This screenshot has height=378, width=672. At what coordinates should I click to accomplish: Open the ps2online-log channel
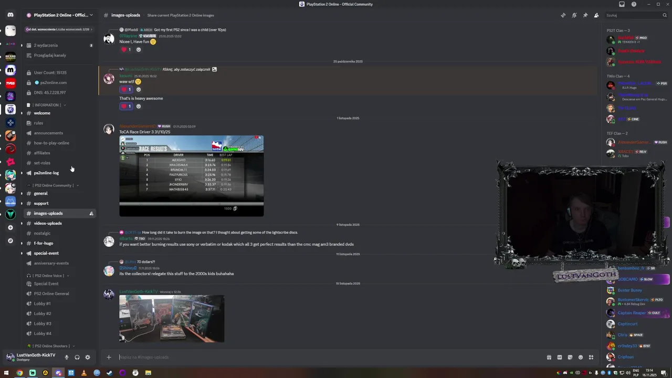coord(59,173)
